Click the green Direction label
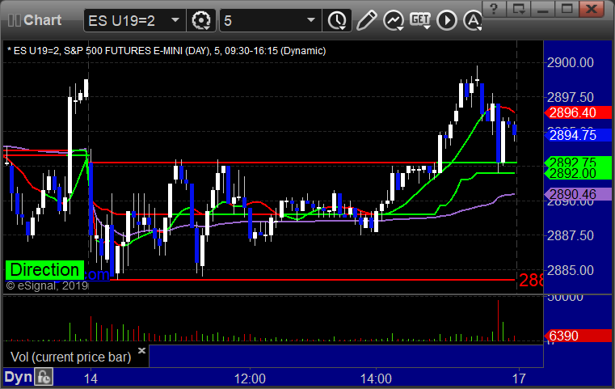The width and height of the screenshot is (615, 389). (44, 270)
